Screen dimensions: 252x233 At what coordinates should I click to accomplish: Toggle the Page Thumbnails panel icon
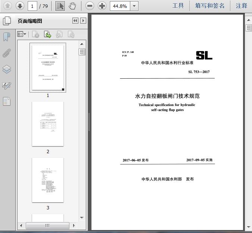tap(7, 21)
